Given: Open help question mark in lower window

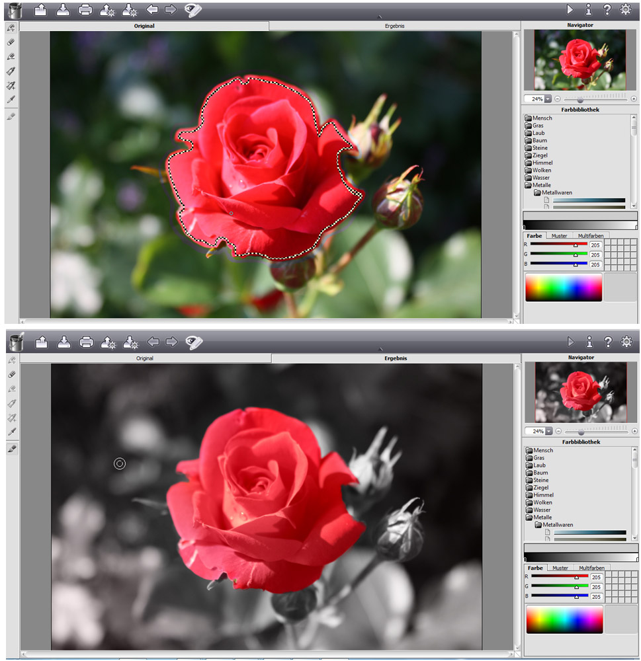Looking at the screenshot, I should [x=608, y=342].
